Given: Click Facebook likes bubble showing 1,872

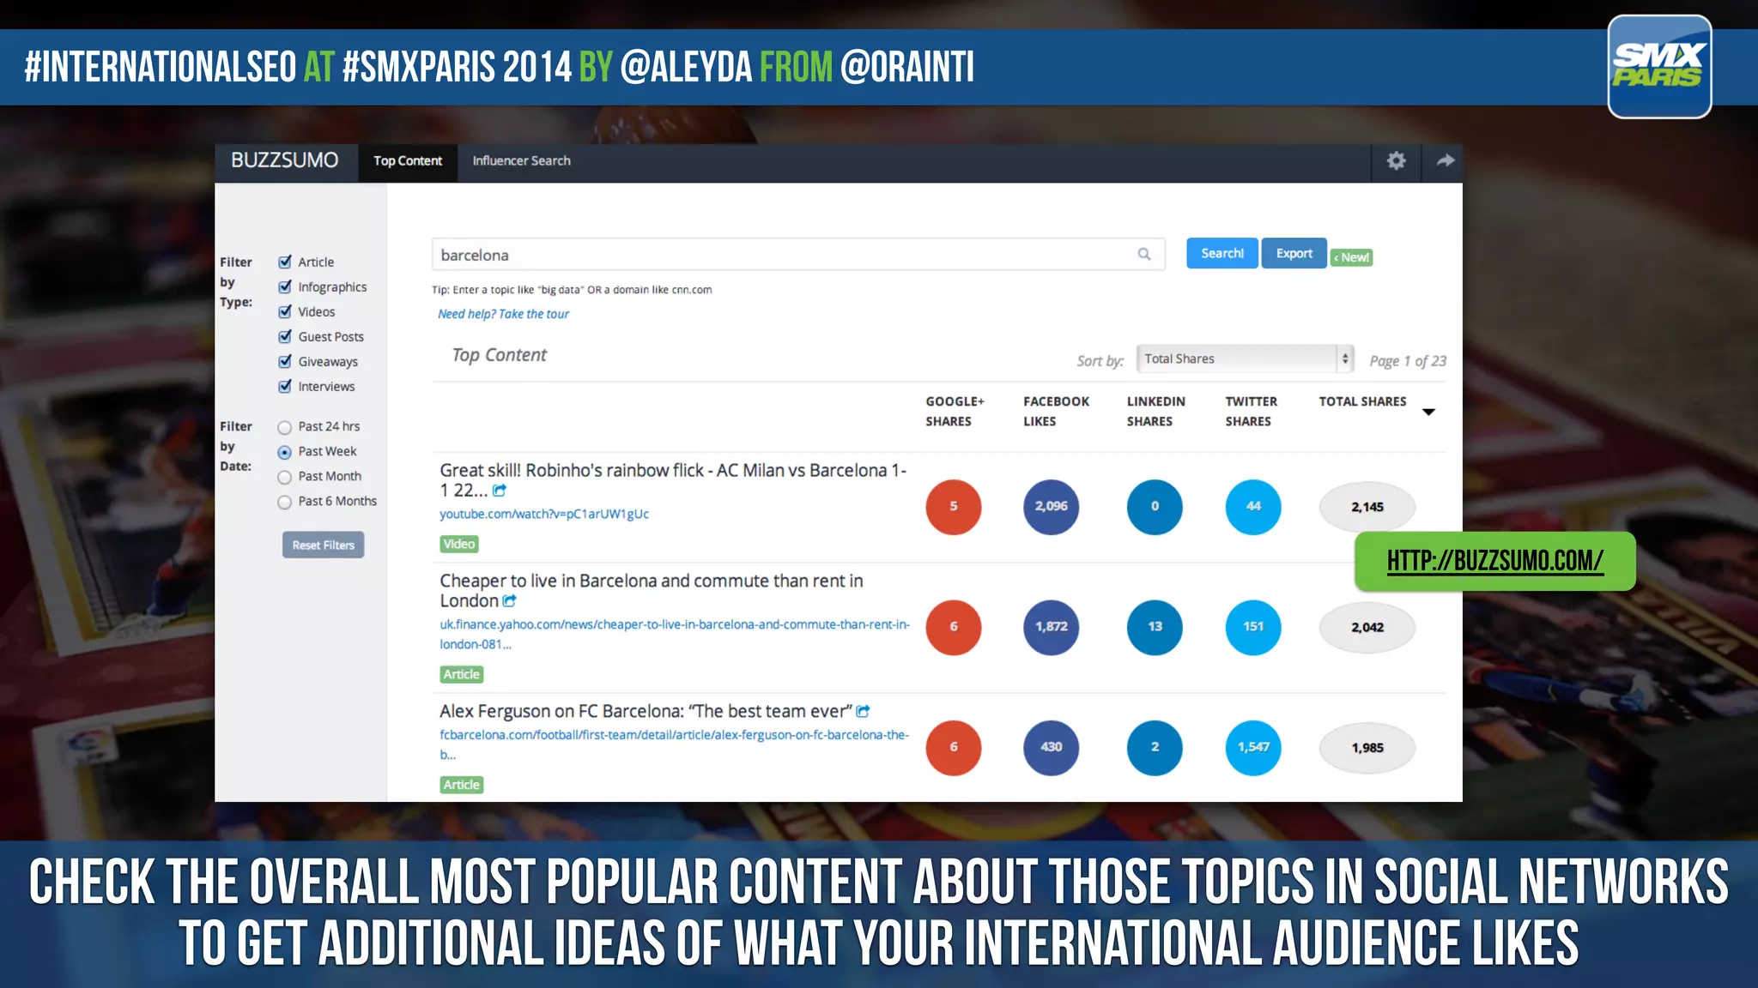Looking at the screenshot, I should 1051,627.
